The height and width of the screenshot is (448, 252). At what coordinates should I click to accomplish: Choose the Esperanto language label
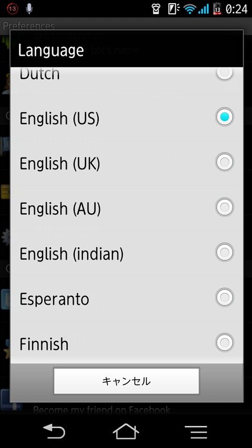54,299
